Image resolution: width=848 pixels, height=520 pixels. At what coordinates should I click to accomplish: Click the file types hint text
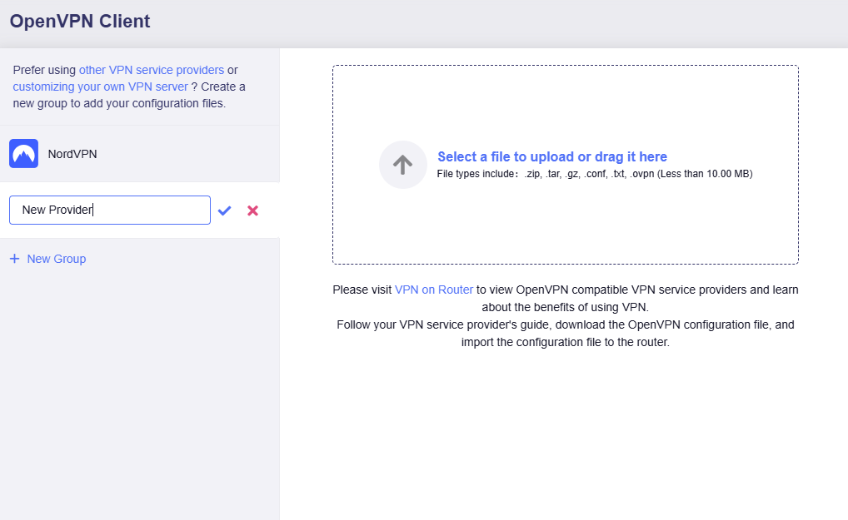594,174
